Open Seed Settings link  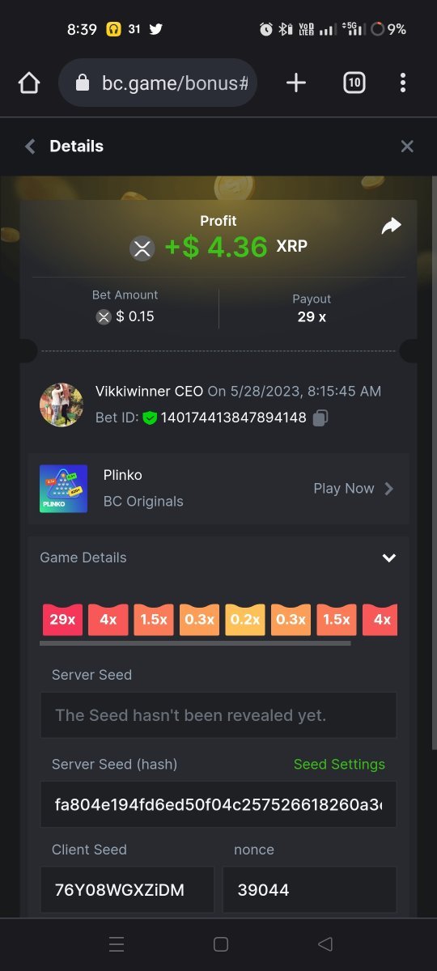tap(339, 765)
